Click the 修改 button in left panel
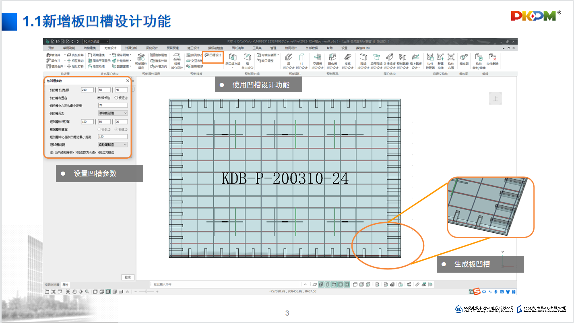 [128, 277]
